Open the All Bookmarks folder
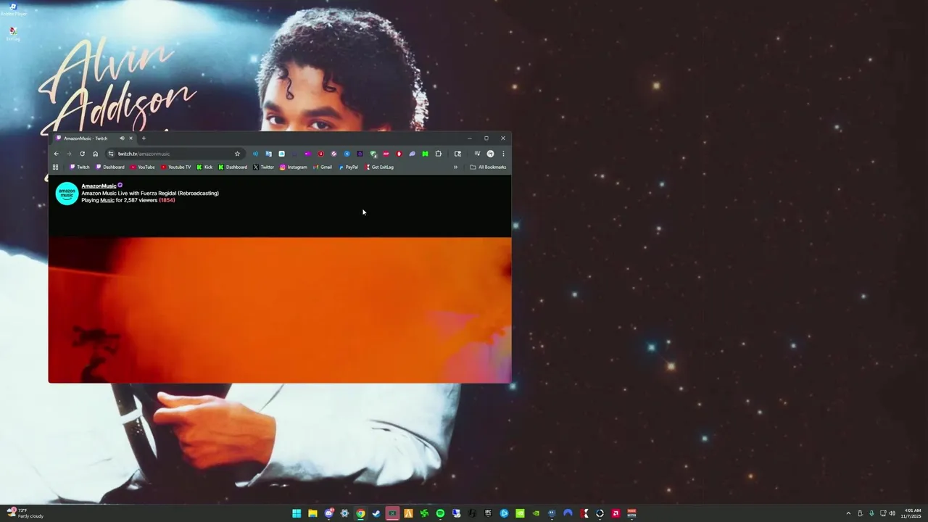Screen dimensions: 928x522 coord(489,167)
